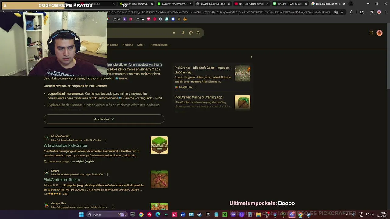Open the Google apps grid
Screen dimensions: 390x219
pyautogui.click(x=371, y=33)
